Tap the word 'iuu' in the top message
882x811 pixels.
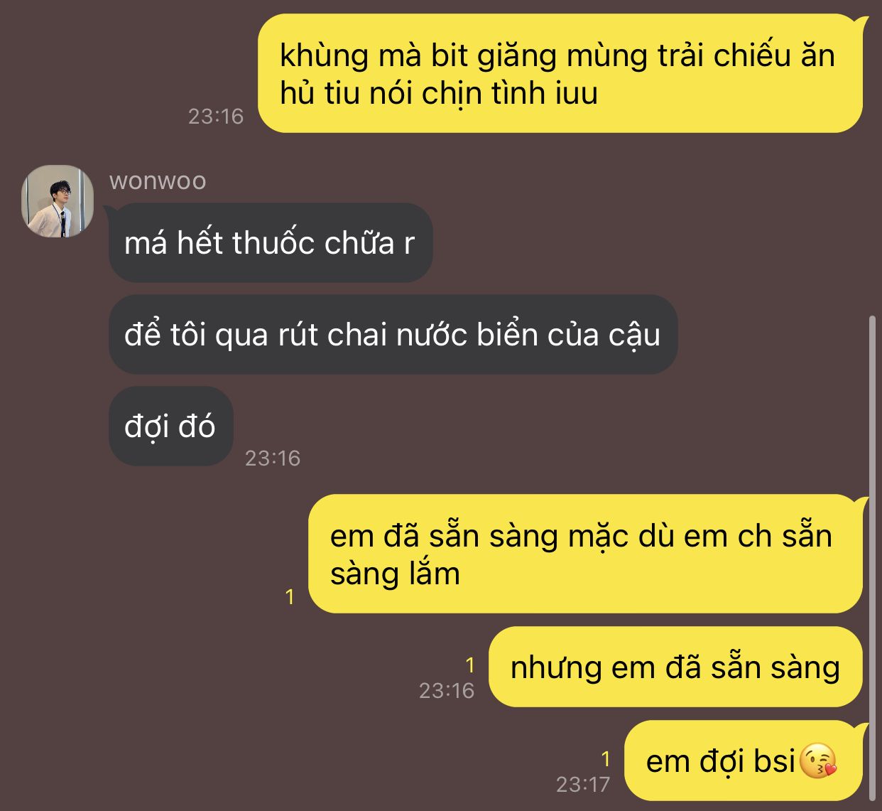577,93
